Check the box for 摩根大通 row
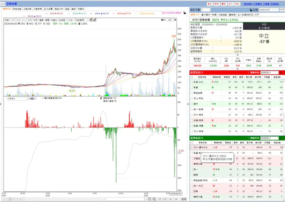Image resolution: width=285 pixels, height=202 pixels. point(191,197)
